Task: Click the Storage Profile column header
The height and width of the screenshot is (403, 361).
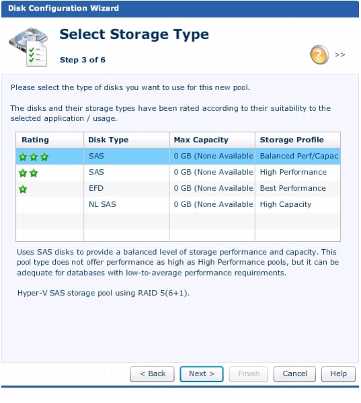Action: point(298,140)
